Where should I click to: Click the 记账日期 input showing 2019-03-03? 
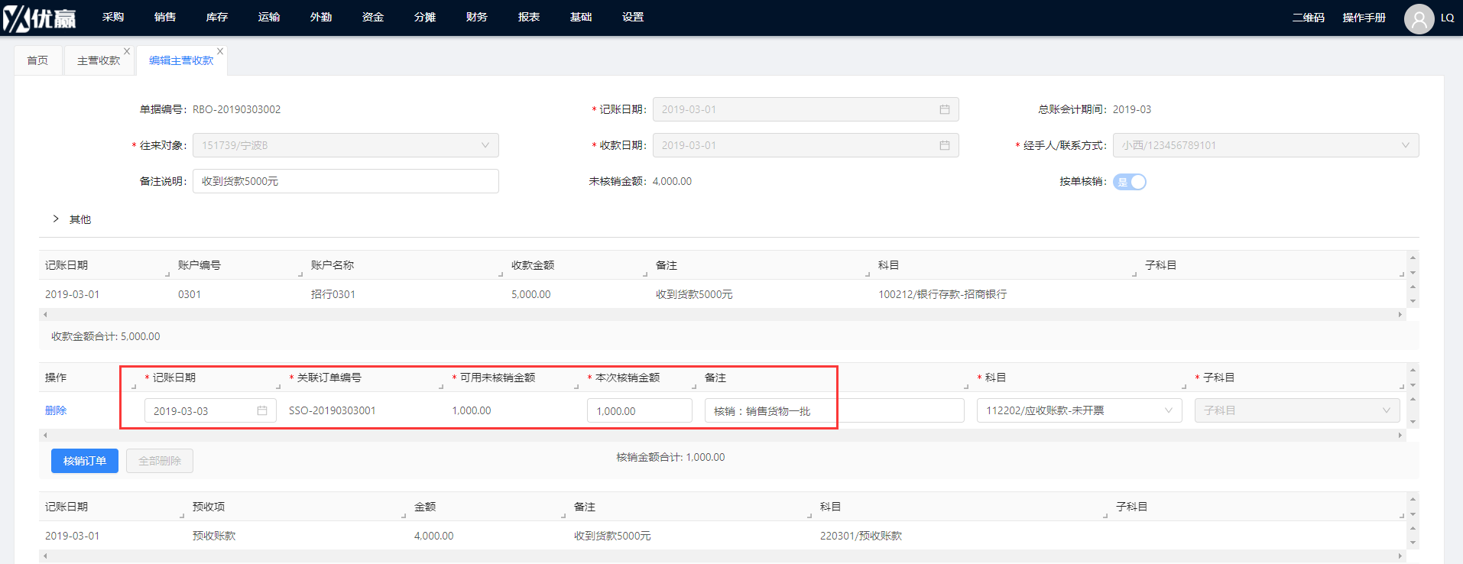pyautogui.click(x=210, y=410)
